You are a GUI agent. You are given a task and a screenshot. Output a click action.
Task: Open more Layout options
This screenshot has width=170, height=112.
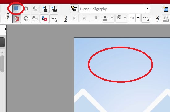tap(54, 19)
